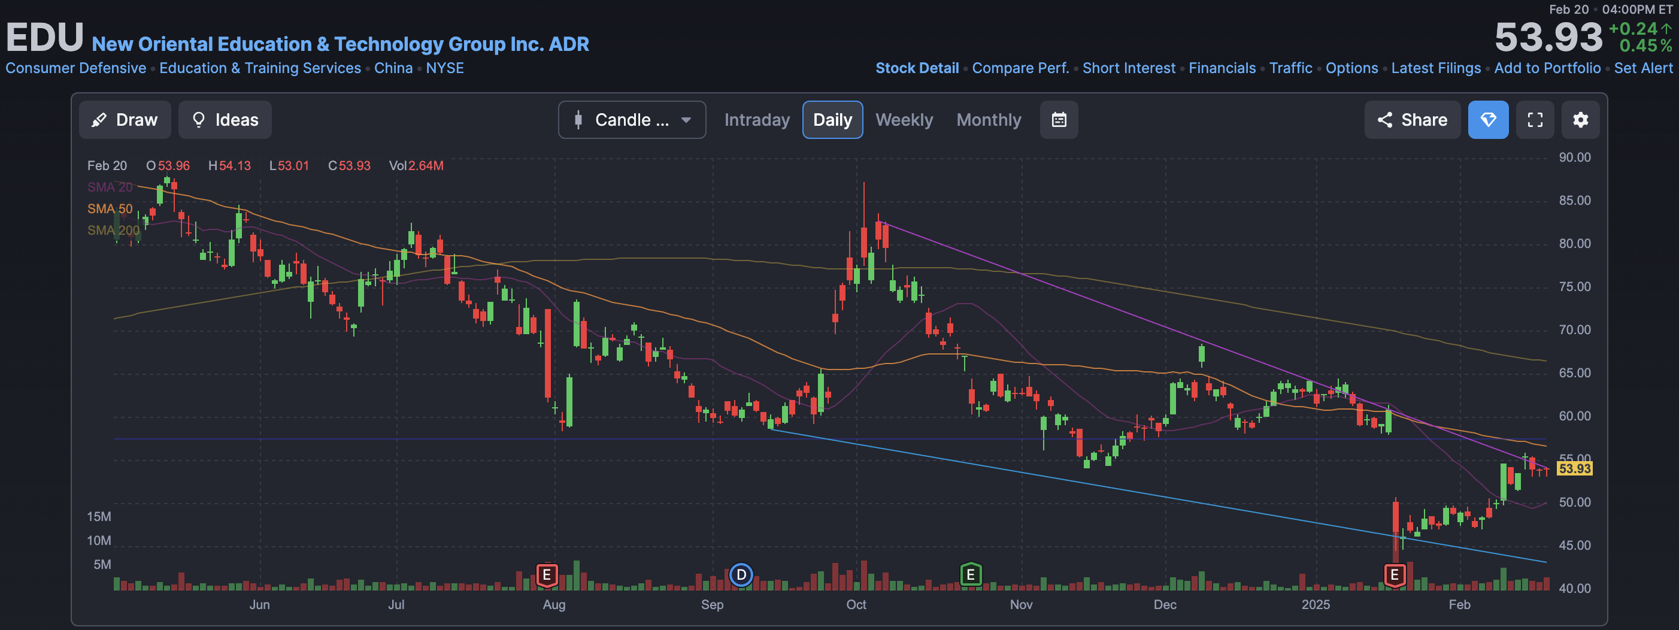The image size is (1679, 630).
Task: Click the green October earnings E marker
Action: (x=971, y=574)
